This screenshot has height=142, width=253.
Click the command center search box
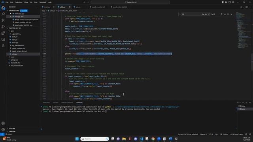[x=130, y=2]
